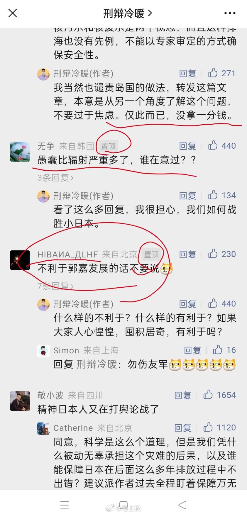Open 敬小波's profile avatar
This screenshot has height=514, width=247.
coord(20,401)
